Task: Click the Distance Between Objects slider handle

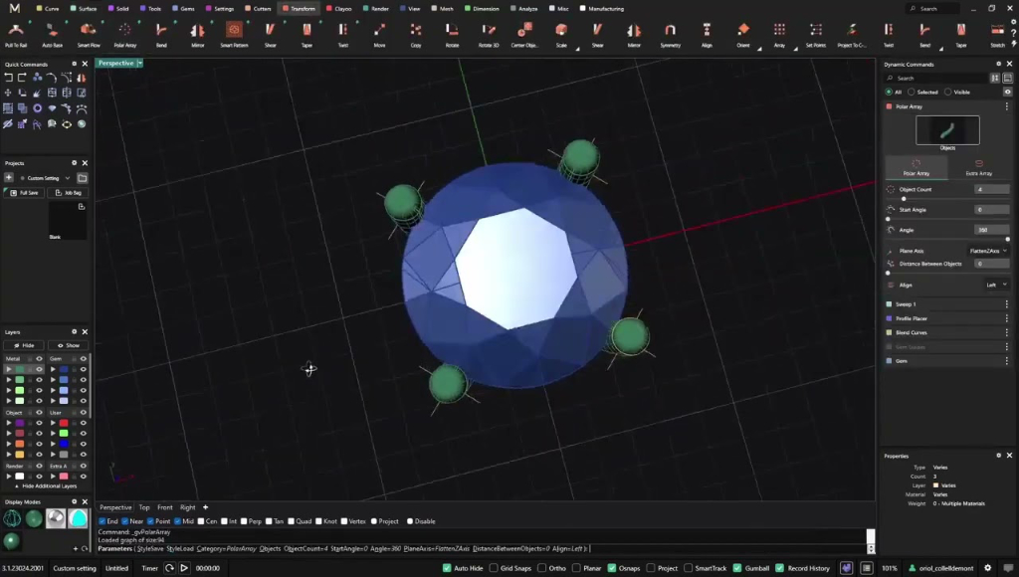Action: pyautogui.click(x=889, y=273)
